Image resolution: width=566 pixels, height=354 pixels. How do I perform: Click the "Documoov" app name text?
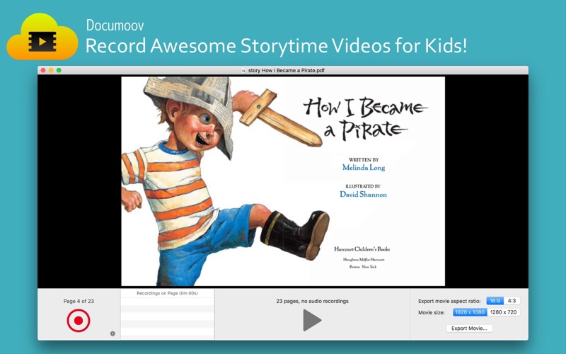coord(115,25)
